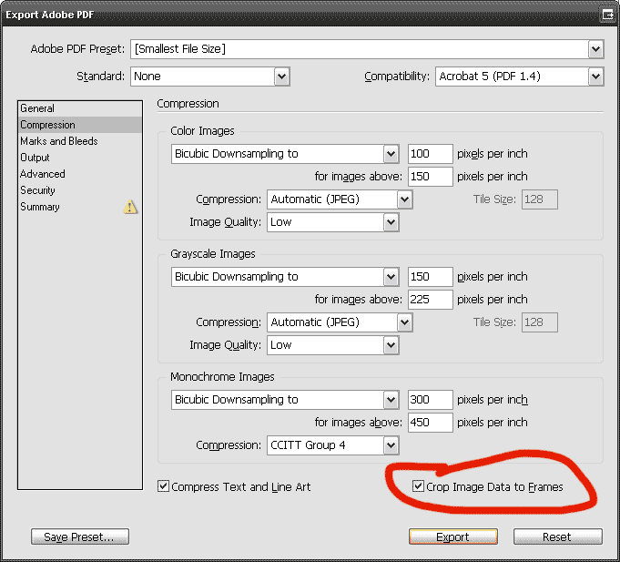Open Grayscale Images Compression dropdown

click(340, 322)
